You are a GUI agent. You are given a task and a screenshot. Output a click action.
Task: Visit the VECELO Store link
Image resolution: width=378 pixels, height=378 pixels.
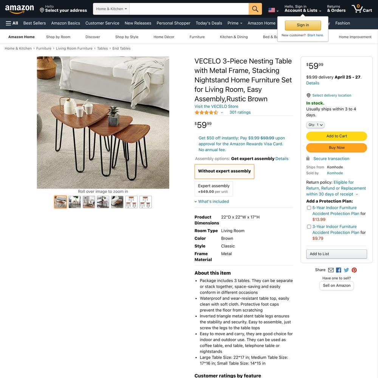(216, 106)
